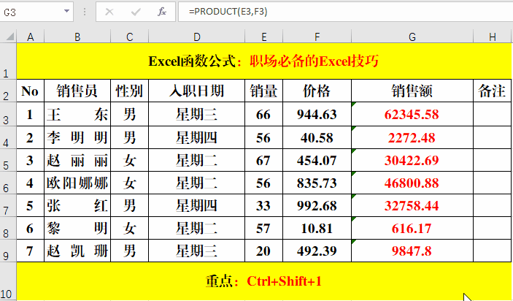Click sales amount cell 62345.58
The image size is (513, 301).
[x=412, y=114]
